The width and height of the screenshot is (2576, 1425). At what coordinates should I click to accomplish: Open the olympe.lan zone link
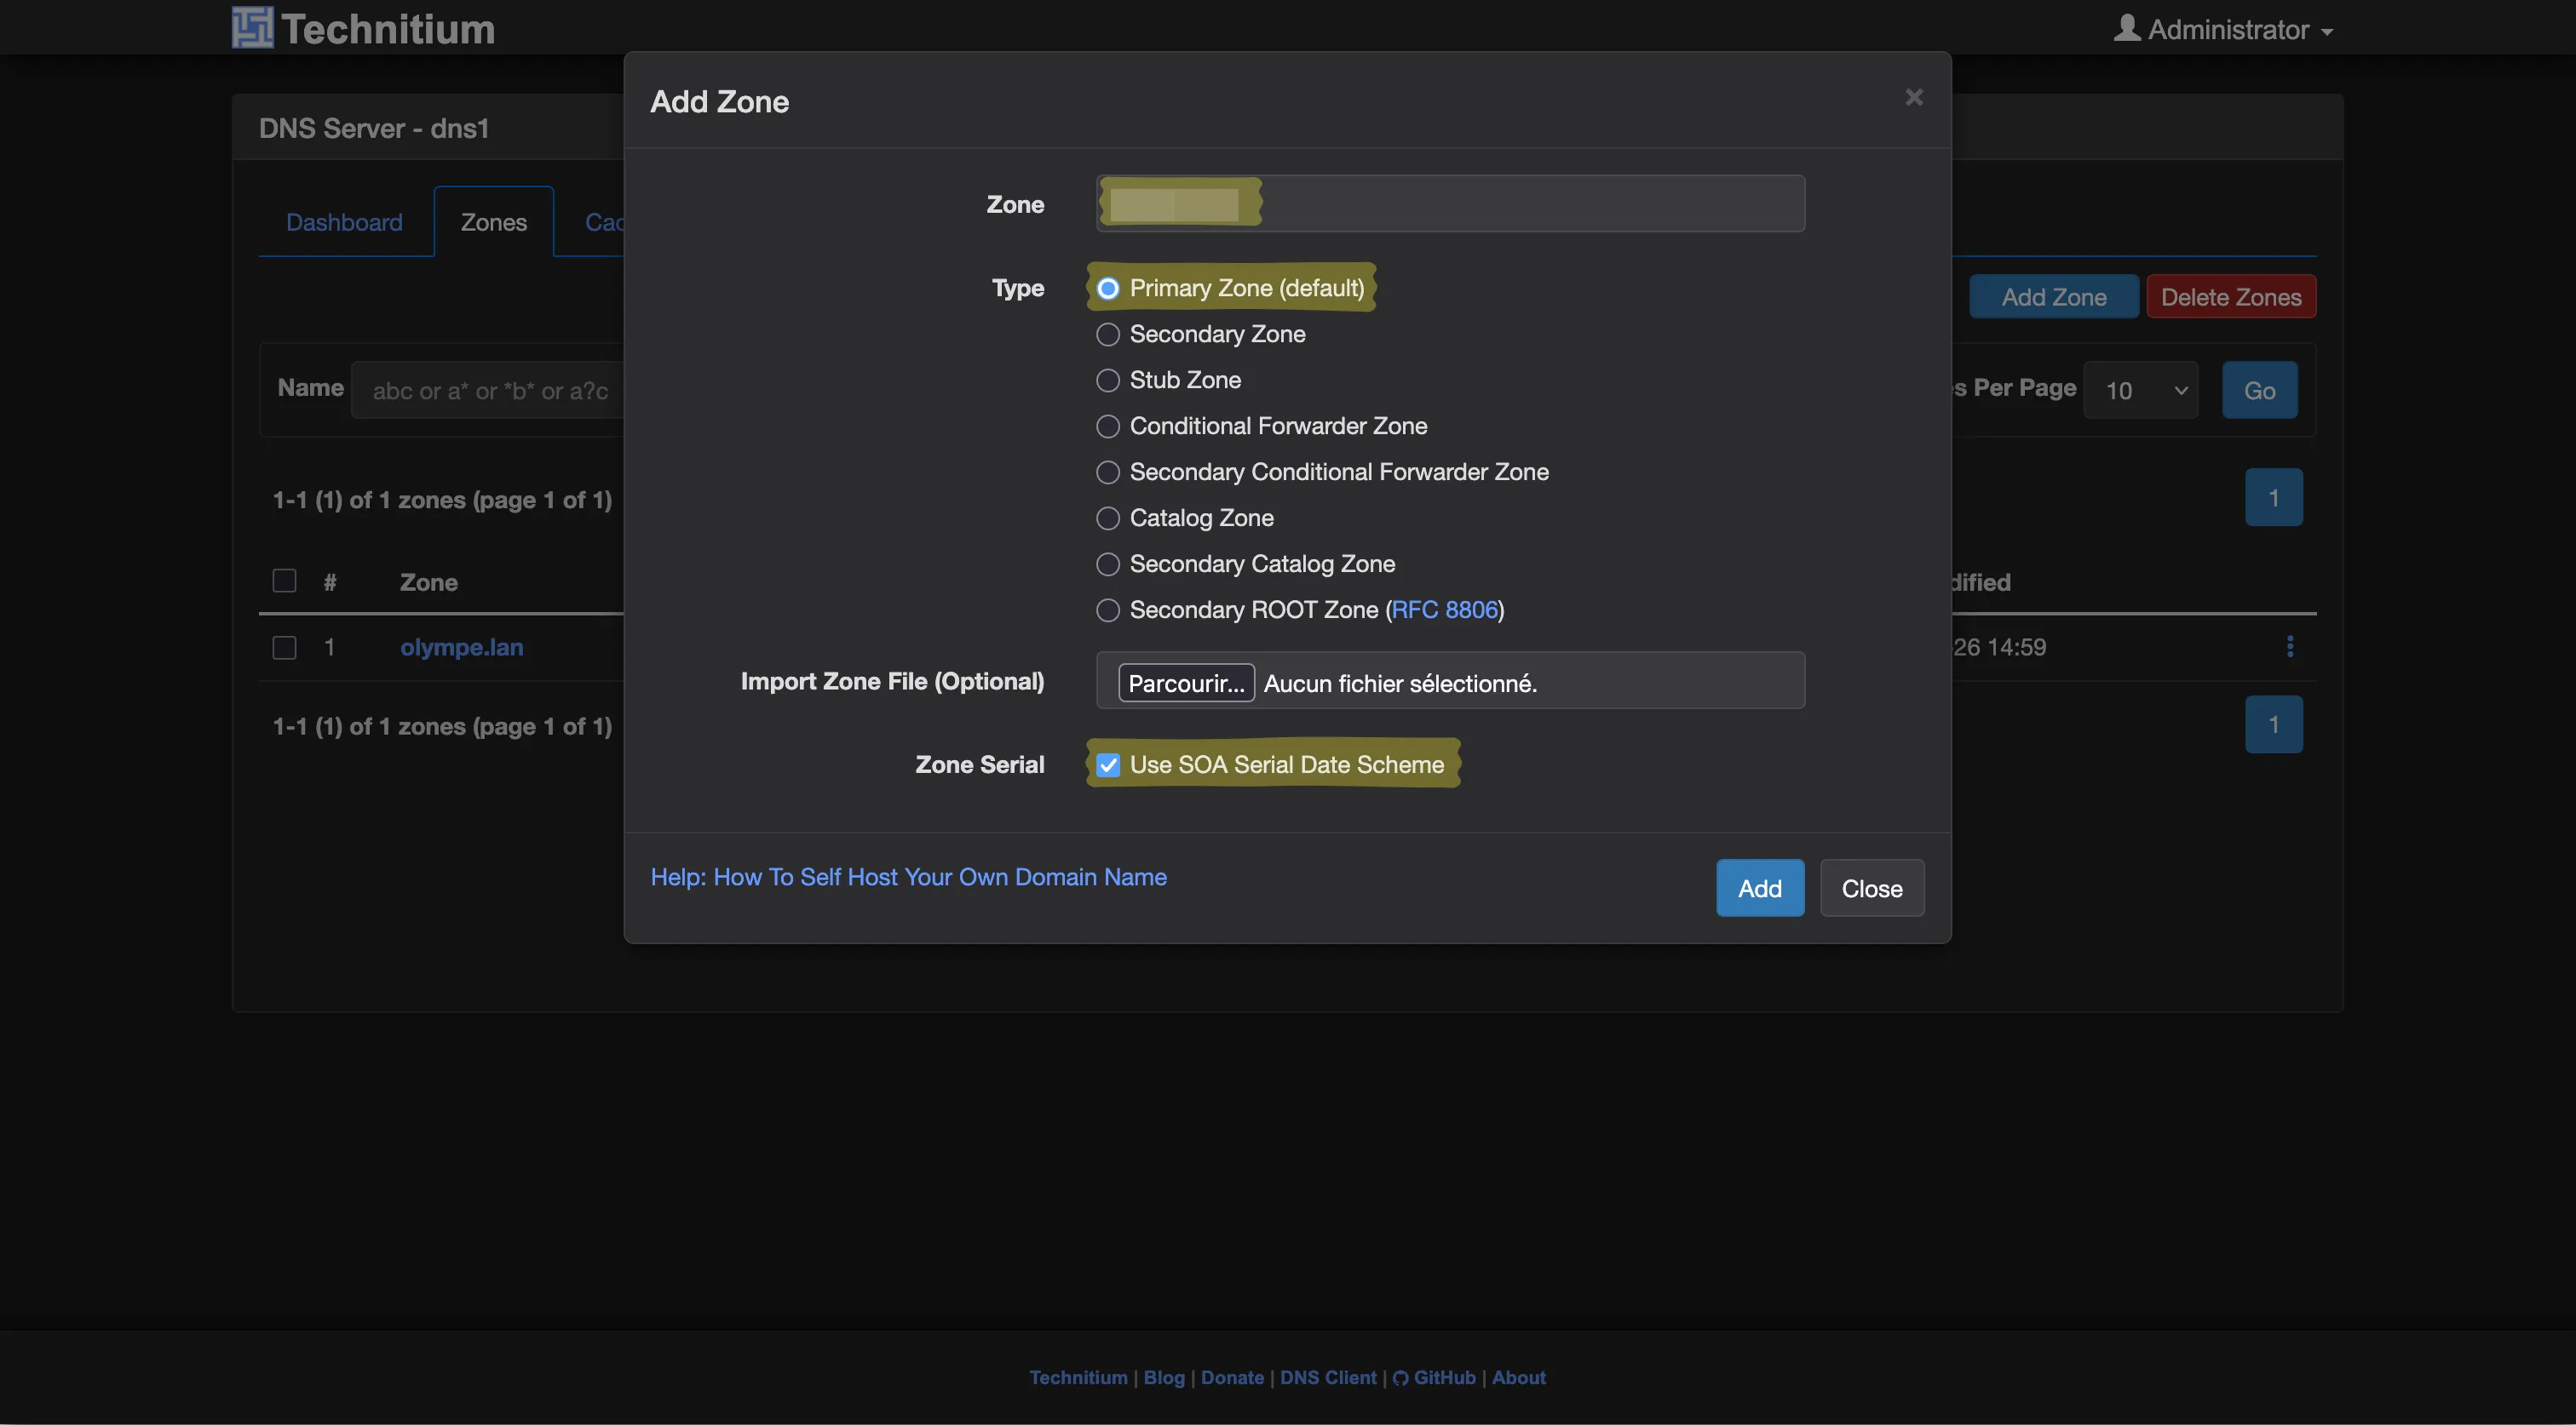click(461, 647)
